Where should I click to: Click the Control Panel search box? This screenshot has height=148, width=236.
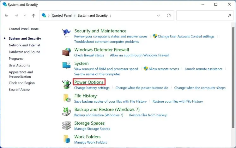[x=202, y=15]
